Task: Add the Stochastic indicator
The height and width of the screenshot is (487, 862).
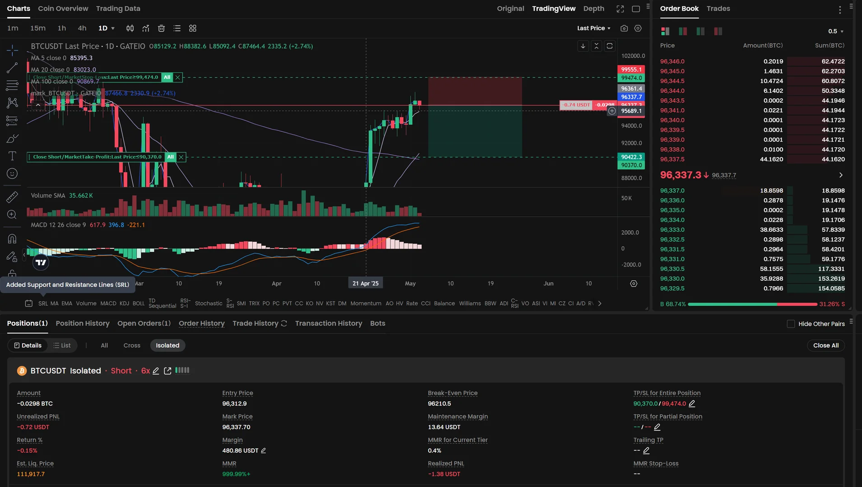Action: (x=209, y=304)
